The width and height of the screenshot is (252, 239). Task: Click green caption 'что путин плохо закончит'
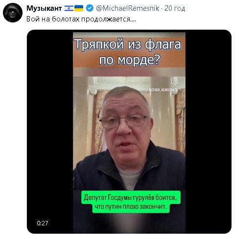(x=131, y=207)
